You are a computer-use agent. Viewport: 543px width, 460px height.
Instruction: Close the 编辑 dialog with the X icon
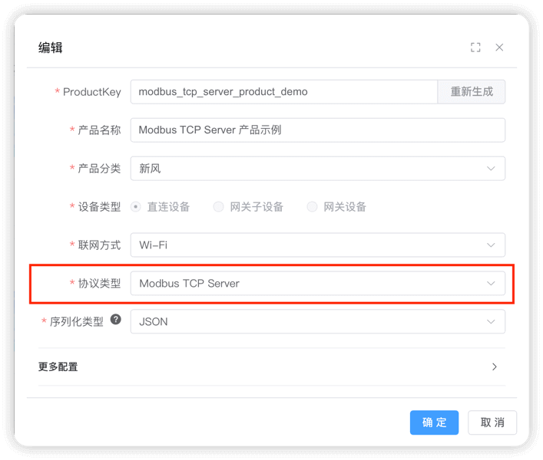(499, 48)
